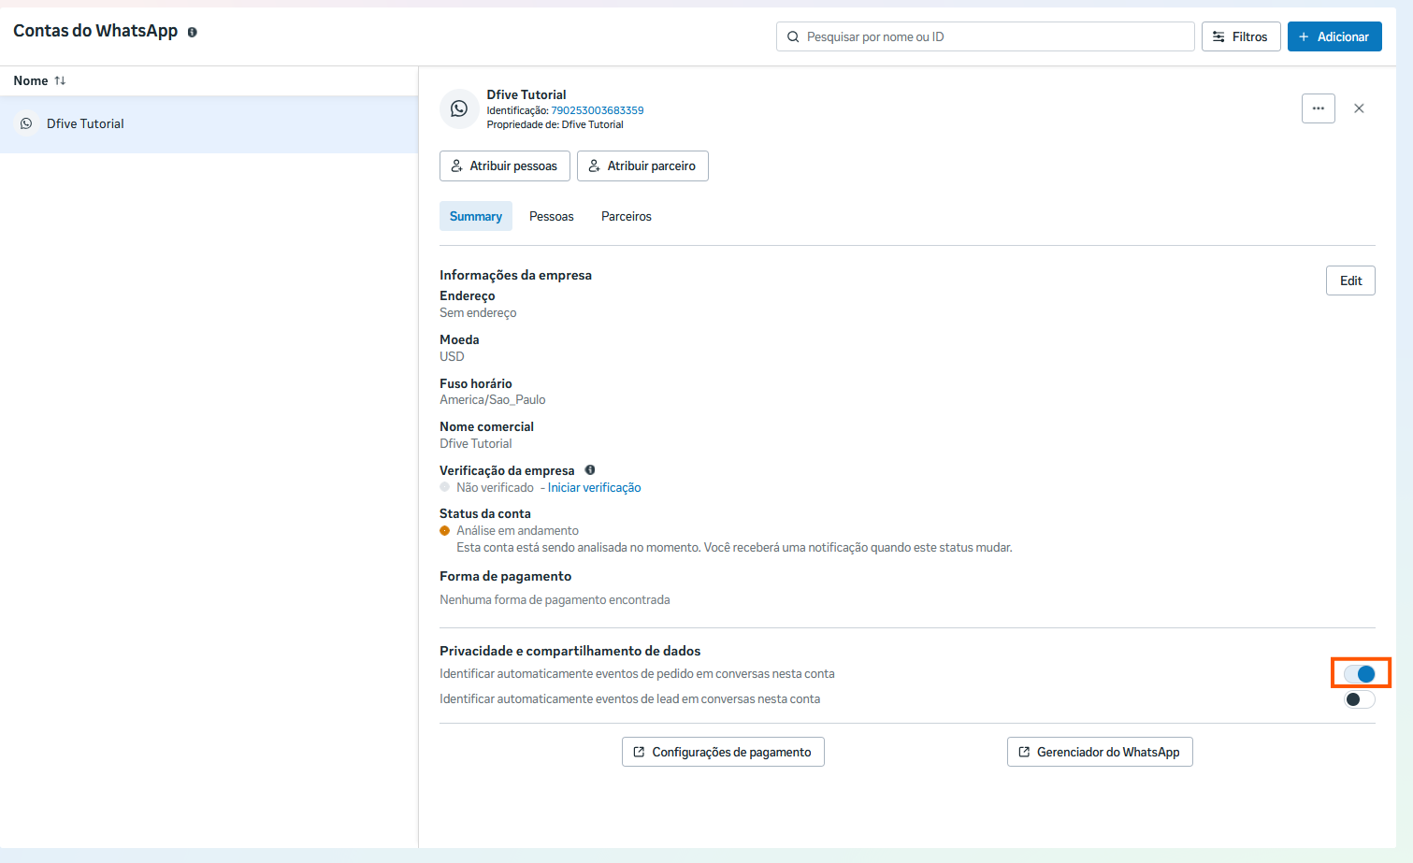This screenshot has width=1413, height=863.
Task: Type in the Pesquisar por nome ou ID field
Action: click(991, 36)
